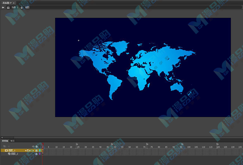The height and width of the screenshot is (165, 243).
Task: Unlock the 图层_1 layer
Action: pos(36,151)
